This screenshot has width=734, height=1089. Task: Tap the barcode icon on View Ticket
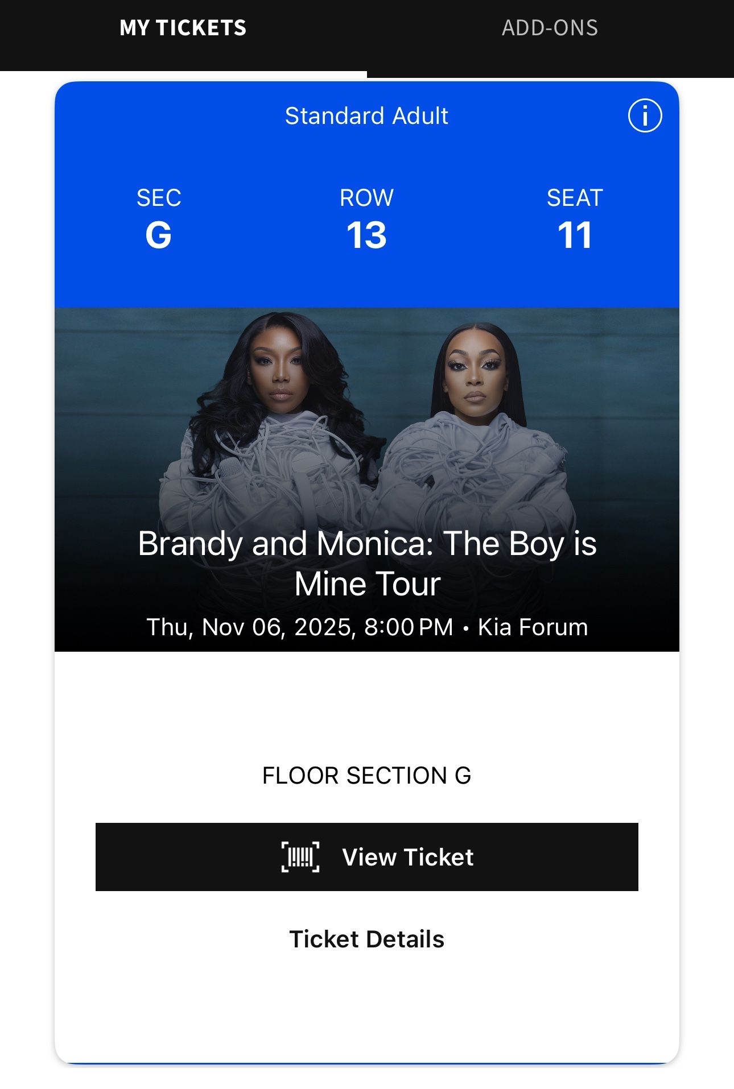300,856
